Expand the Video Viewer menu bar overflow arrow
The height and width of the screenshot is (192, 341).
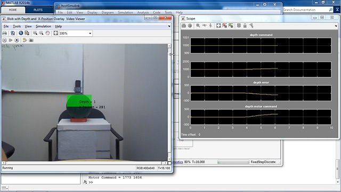click(x=169, y=26)
